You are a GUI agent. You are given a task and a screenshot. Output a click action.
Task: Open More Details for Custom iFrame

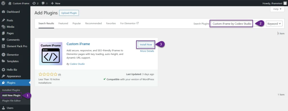(x=147, y=51)
